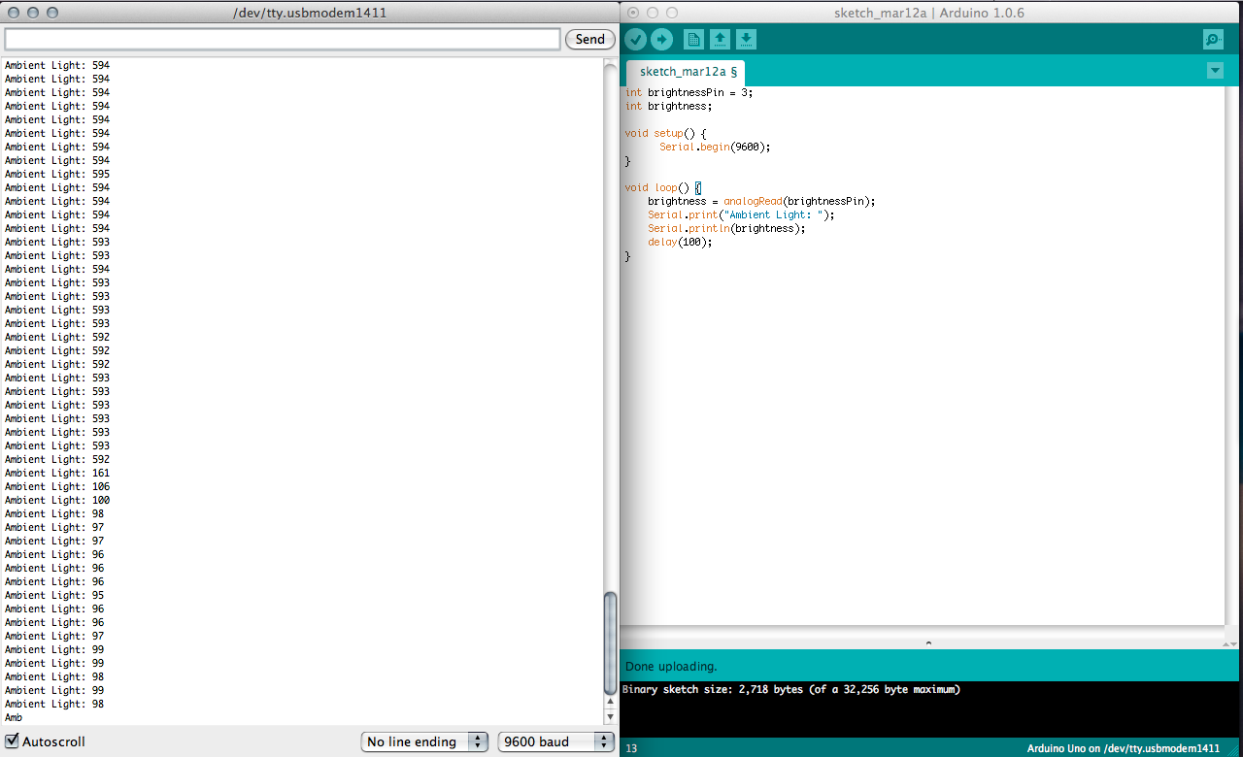Image resolution: width=1243 pixels, height=757 pixels.
Task: Open tab options dropdown arrow in Arduino
Action: tap(1215, 71)
